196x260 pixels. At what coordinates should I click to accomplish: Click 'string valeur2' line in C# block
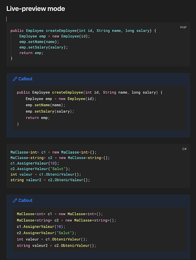point(50,180)
